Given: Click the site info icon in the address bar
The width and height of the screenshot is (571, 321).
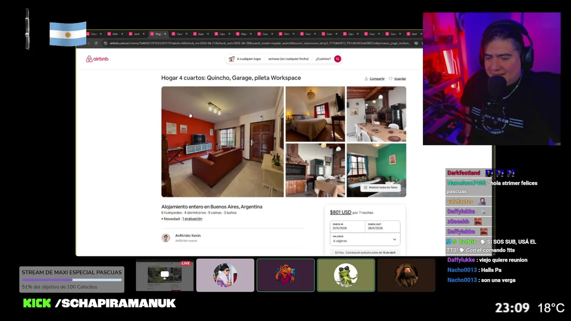Looking at the screenshot, I should (x=105, y=43).
